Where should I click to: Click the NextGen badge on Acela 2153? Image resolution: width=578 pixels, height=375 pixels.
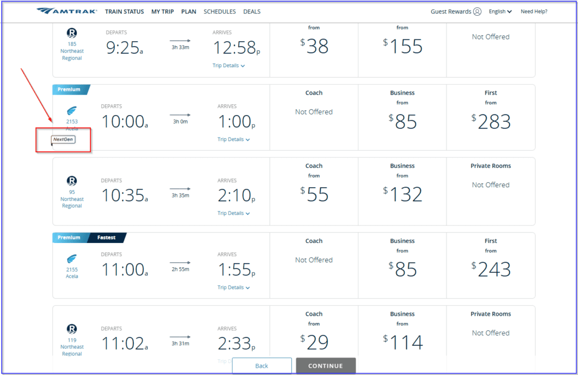(x=63, y=139)
